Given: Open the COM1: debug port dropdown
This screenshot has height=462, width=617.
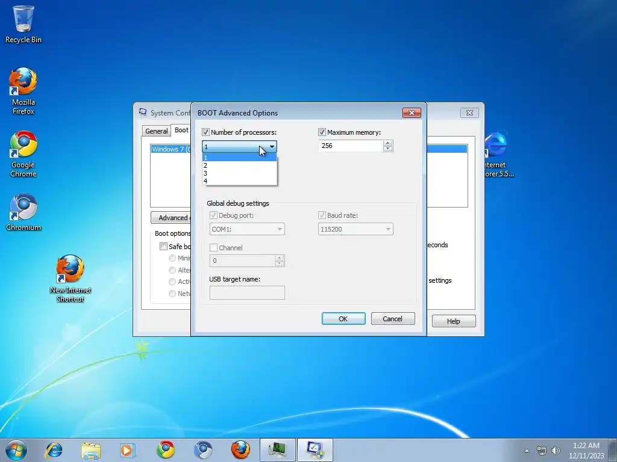Looking at the screenshot, I should (x=247, y=229).
